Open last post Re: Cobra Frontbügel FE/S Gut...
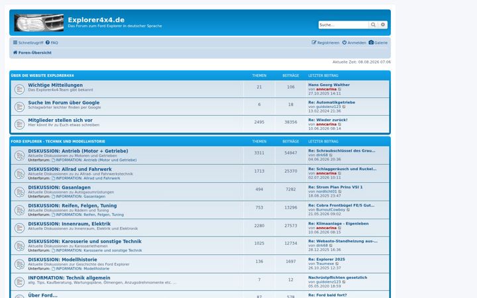Image resolution: width=477 pixels, height=298 pixels. pos(341,205)
